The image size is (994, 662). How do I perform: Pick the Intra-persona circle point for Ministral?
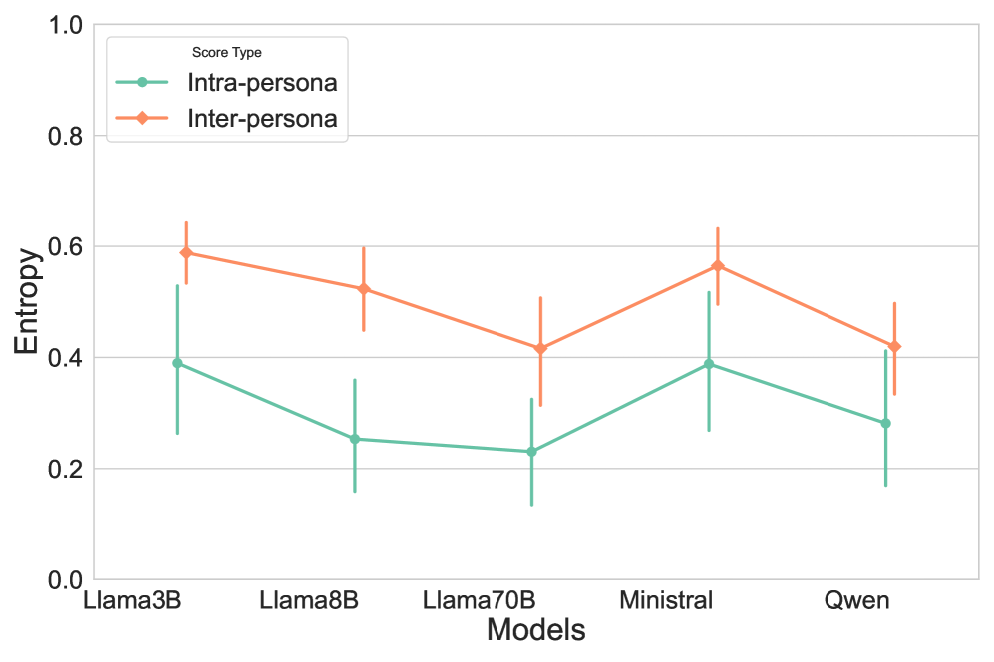(x=709, y=364)
